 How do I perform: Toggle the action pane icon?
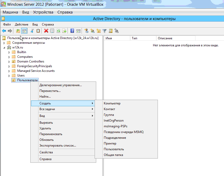tap(78, 31)
